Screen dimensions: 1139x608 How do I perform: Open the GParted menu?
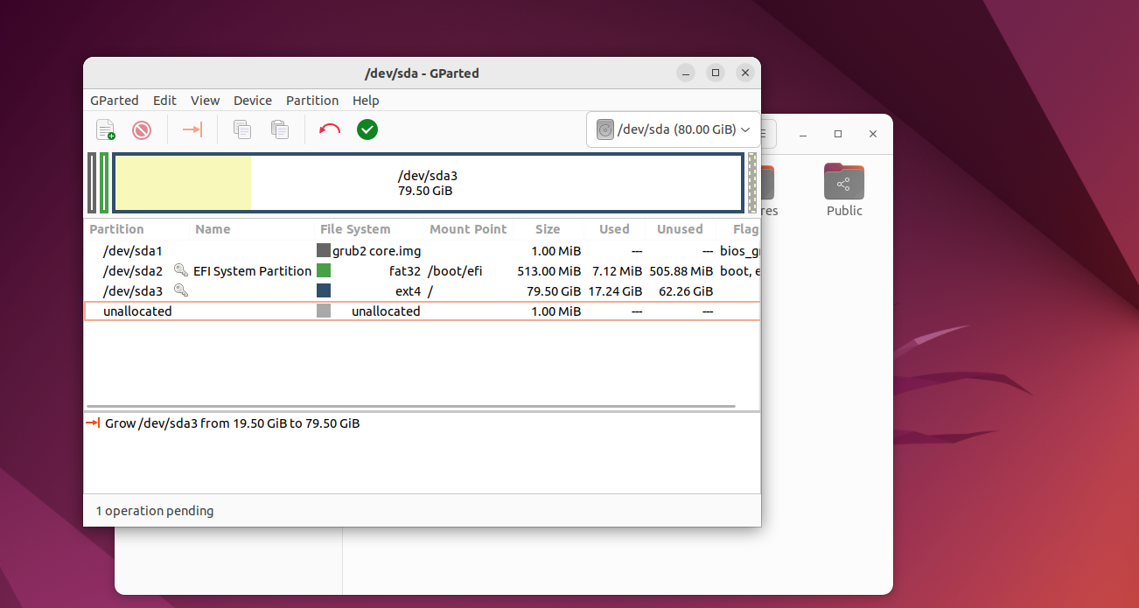[115, 101]
